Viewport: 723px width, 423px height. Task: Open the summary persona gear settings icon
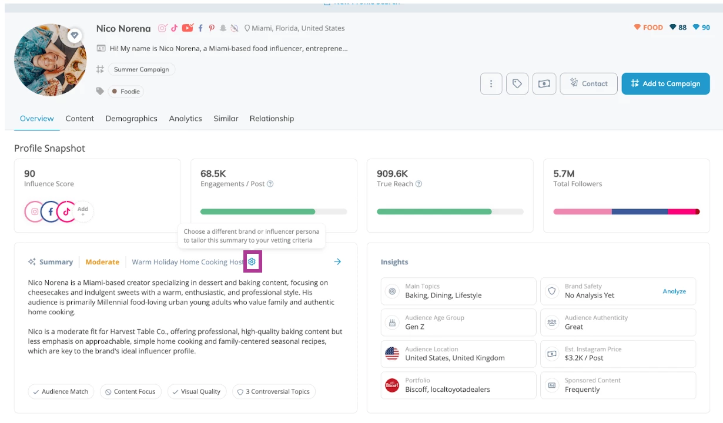pyautogui.click(x=252, y=261)
